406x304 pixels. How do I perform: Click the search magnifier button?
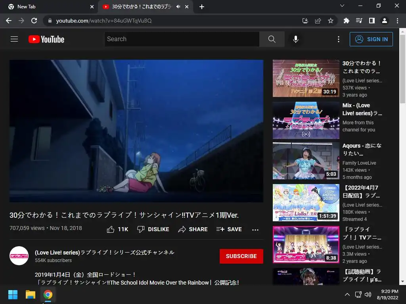pyautogui.click(x=272, y=39)
